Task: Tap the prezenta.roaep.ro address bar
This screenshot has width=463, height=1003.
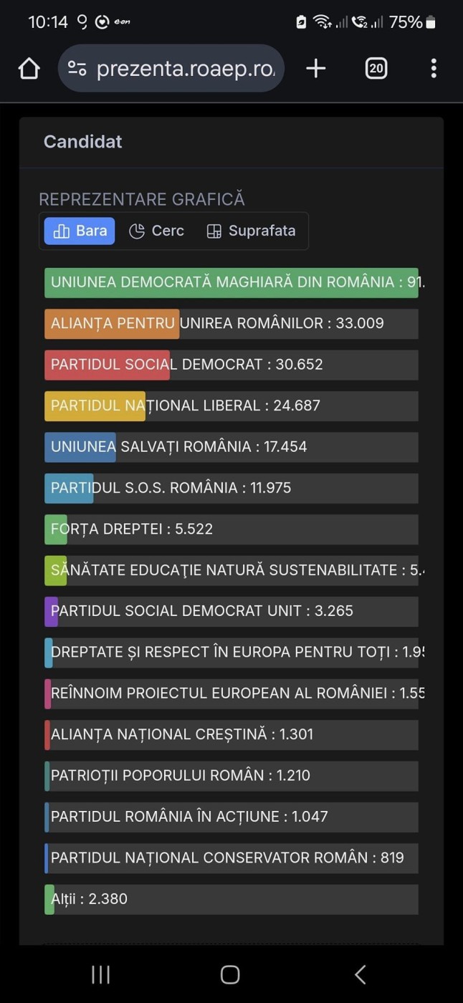Action: (185, 69)
